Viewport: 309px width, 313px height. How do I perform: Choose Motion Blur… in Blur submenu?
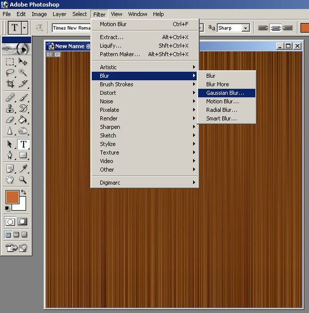tap(227, 101)
